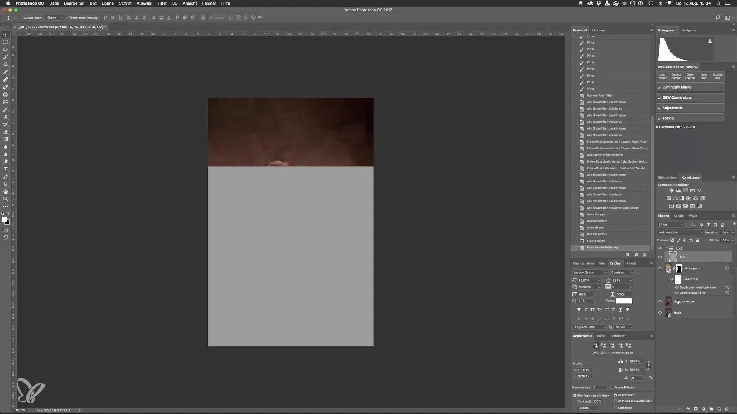This screenshot has width=737, height=414.
Task: Select the Crop tool
Action: coord(5,64)
